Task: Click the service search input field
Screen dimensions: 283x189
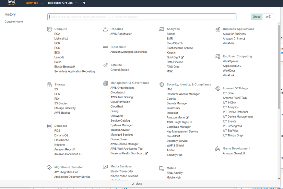Action: pos(142,17)
